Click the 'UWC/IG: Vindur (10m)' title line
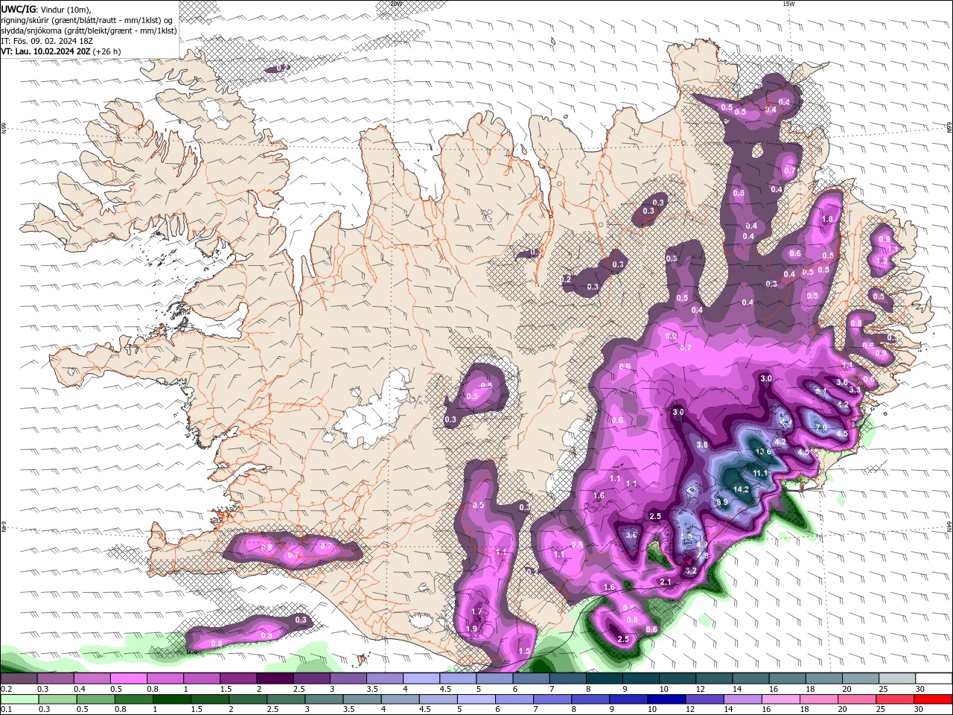The width and height of the screenshot is (953, 715). coord(45,9)
